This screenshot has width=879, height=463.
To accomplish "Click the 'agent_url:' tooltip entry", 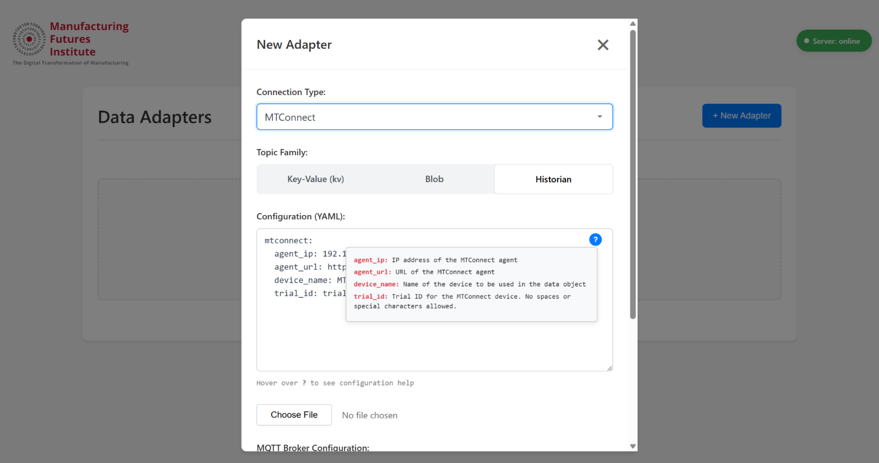I will pos(424,272).
